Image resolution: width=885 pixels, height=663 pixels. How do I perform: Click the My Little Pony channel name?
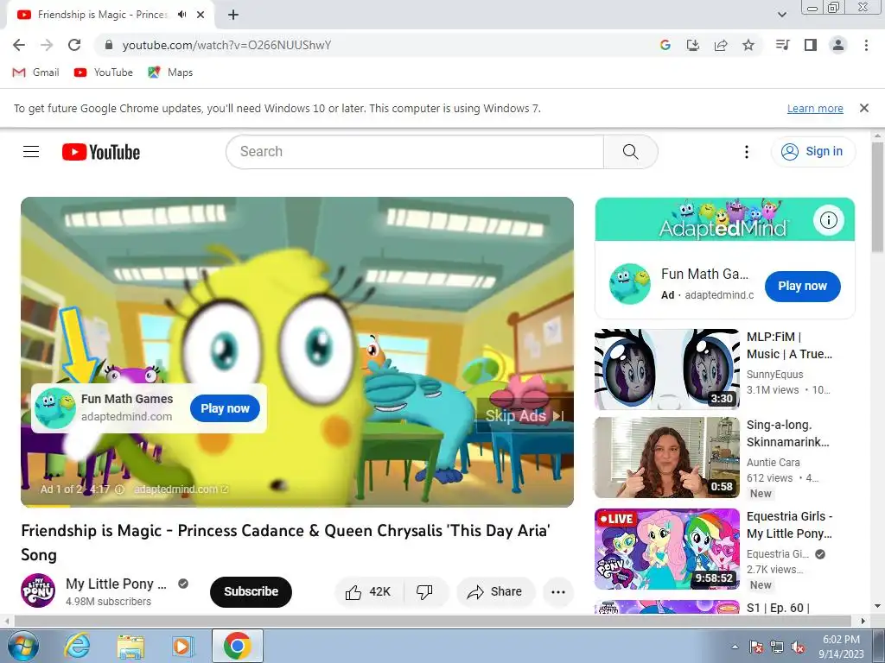117,584
